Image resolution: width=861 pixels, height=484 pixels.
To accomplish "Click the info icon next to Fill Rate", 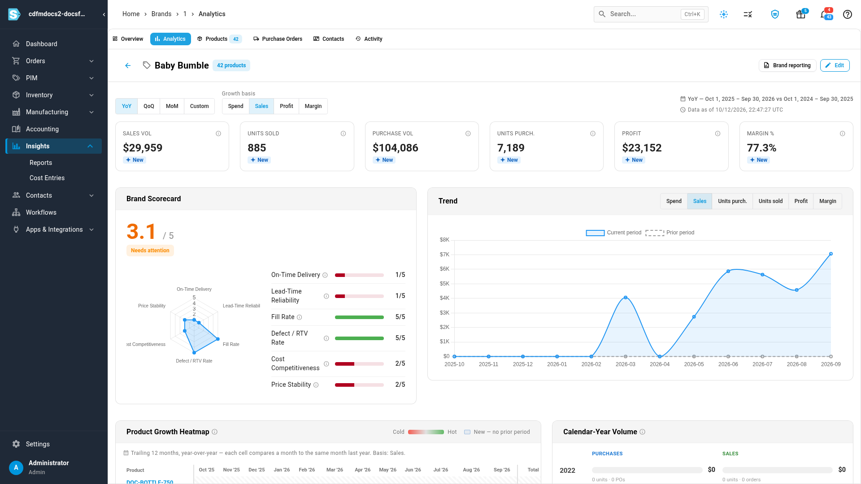I will pos(300,317).
